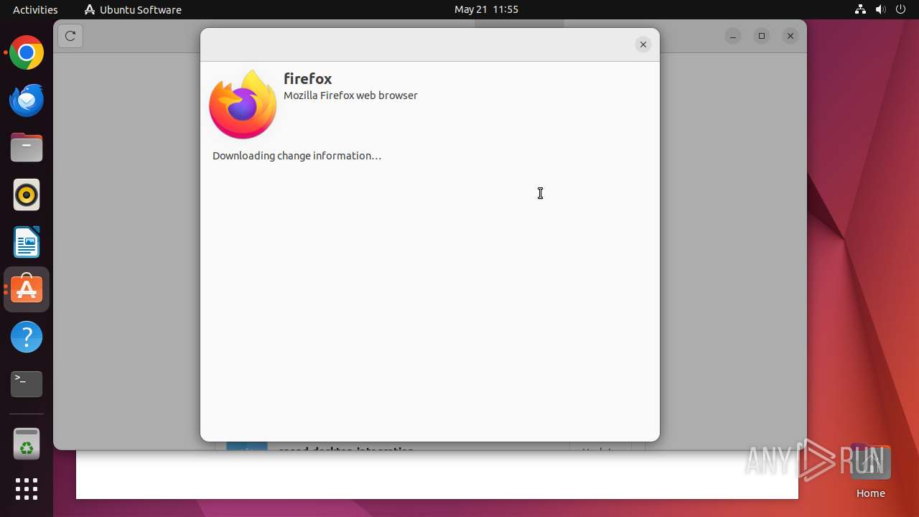The image size is (919, 517).
Task: Launch Thunderbird Mail from the dock
Action: [x=27, y=101]
